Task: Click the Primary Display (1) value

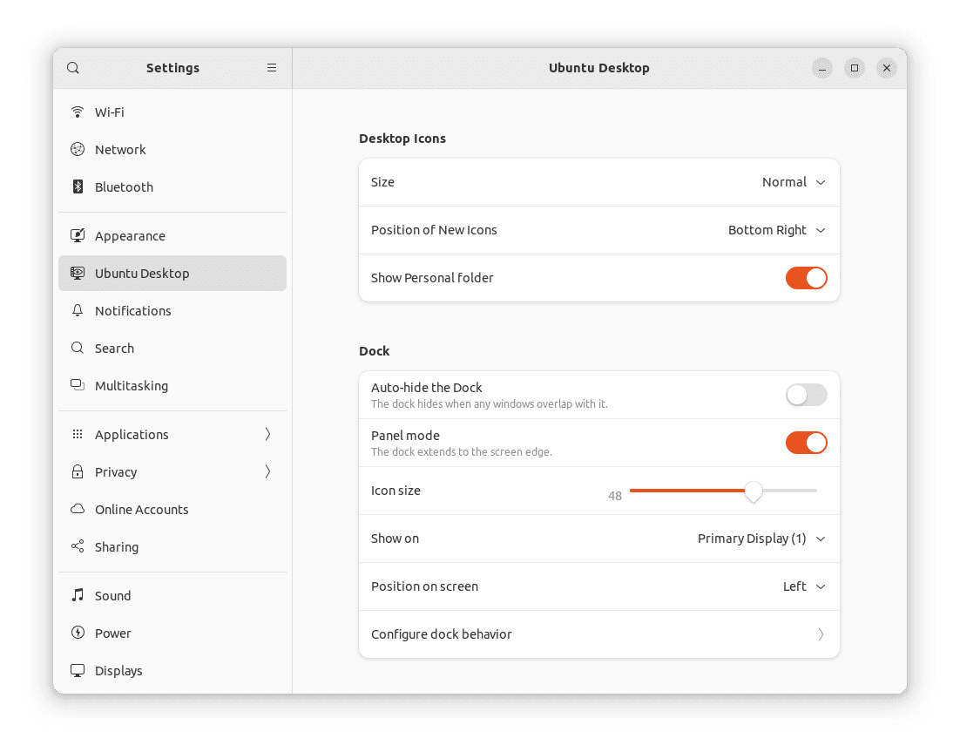Action: [752, 539]
